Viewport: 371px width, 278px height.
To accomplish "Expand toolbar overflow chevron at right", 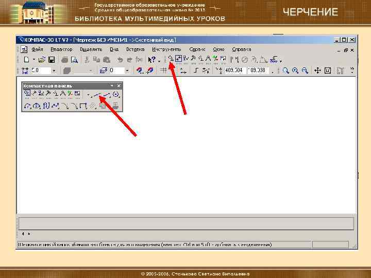I will pyautogui.click(x=352, y=70).
